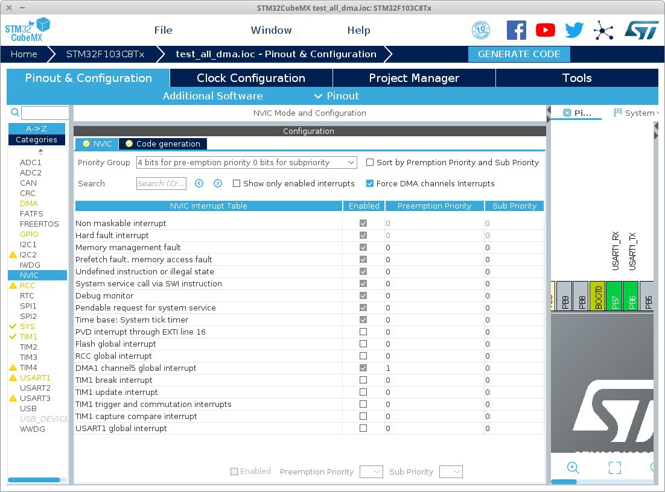Click the ST logo icon

(x=641, y=31)
